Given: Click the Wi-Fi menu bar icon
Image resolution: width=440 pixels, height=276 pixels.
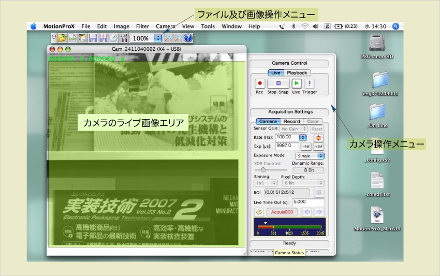Looking at the screenshot, I should point(305,26).
